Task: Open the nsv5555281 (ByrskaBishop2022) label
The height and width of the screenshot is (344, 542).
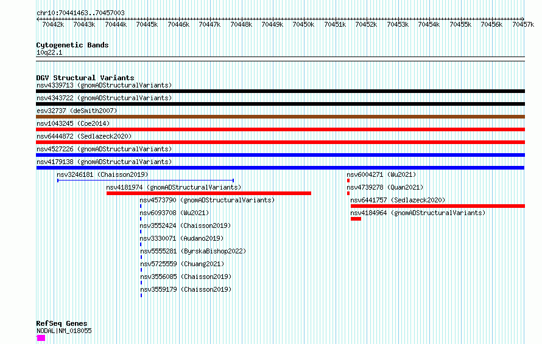Action: [193, 251]
